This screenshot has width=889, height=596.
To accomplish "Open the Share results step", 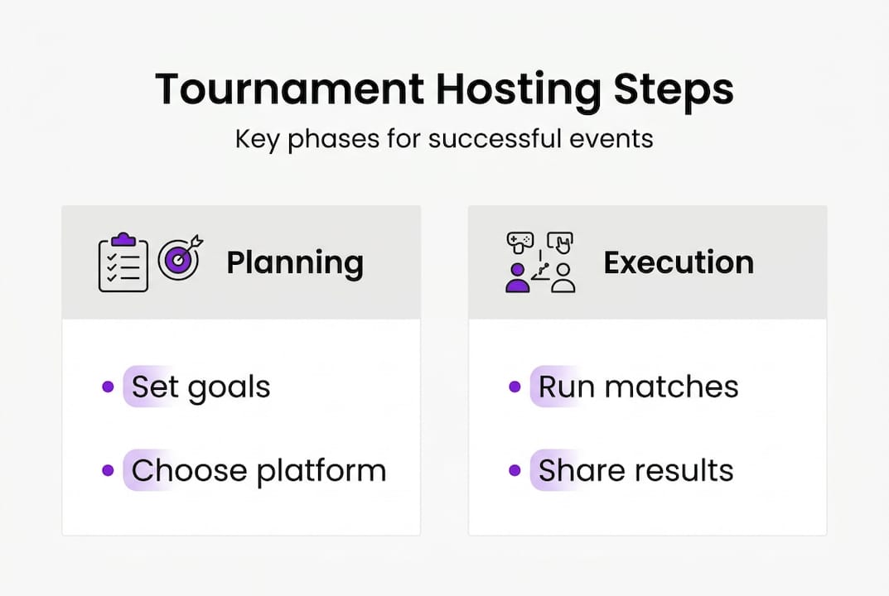I will coord(635,470).
